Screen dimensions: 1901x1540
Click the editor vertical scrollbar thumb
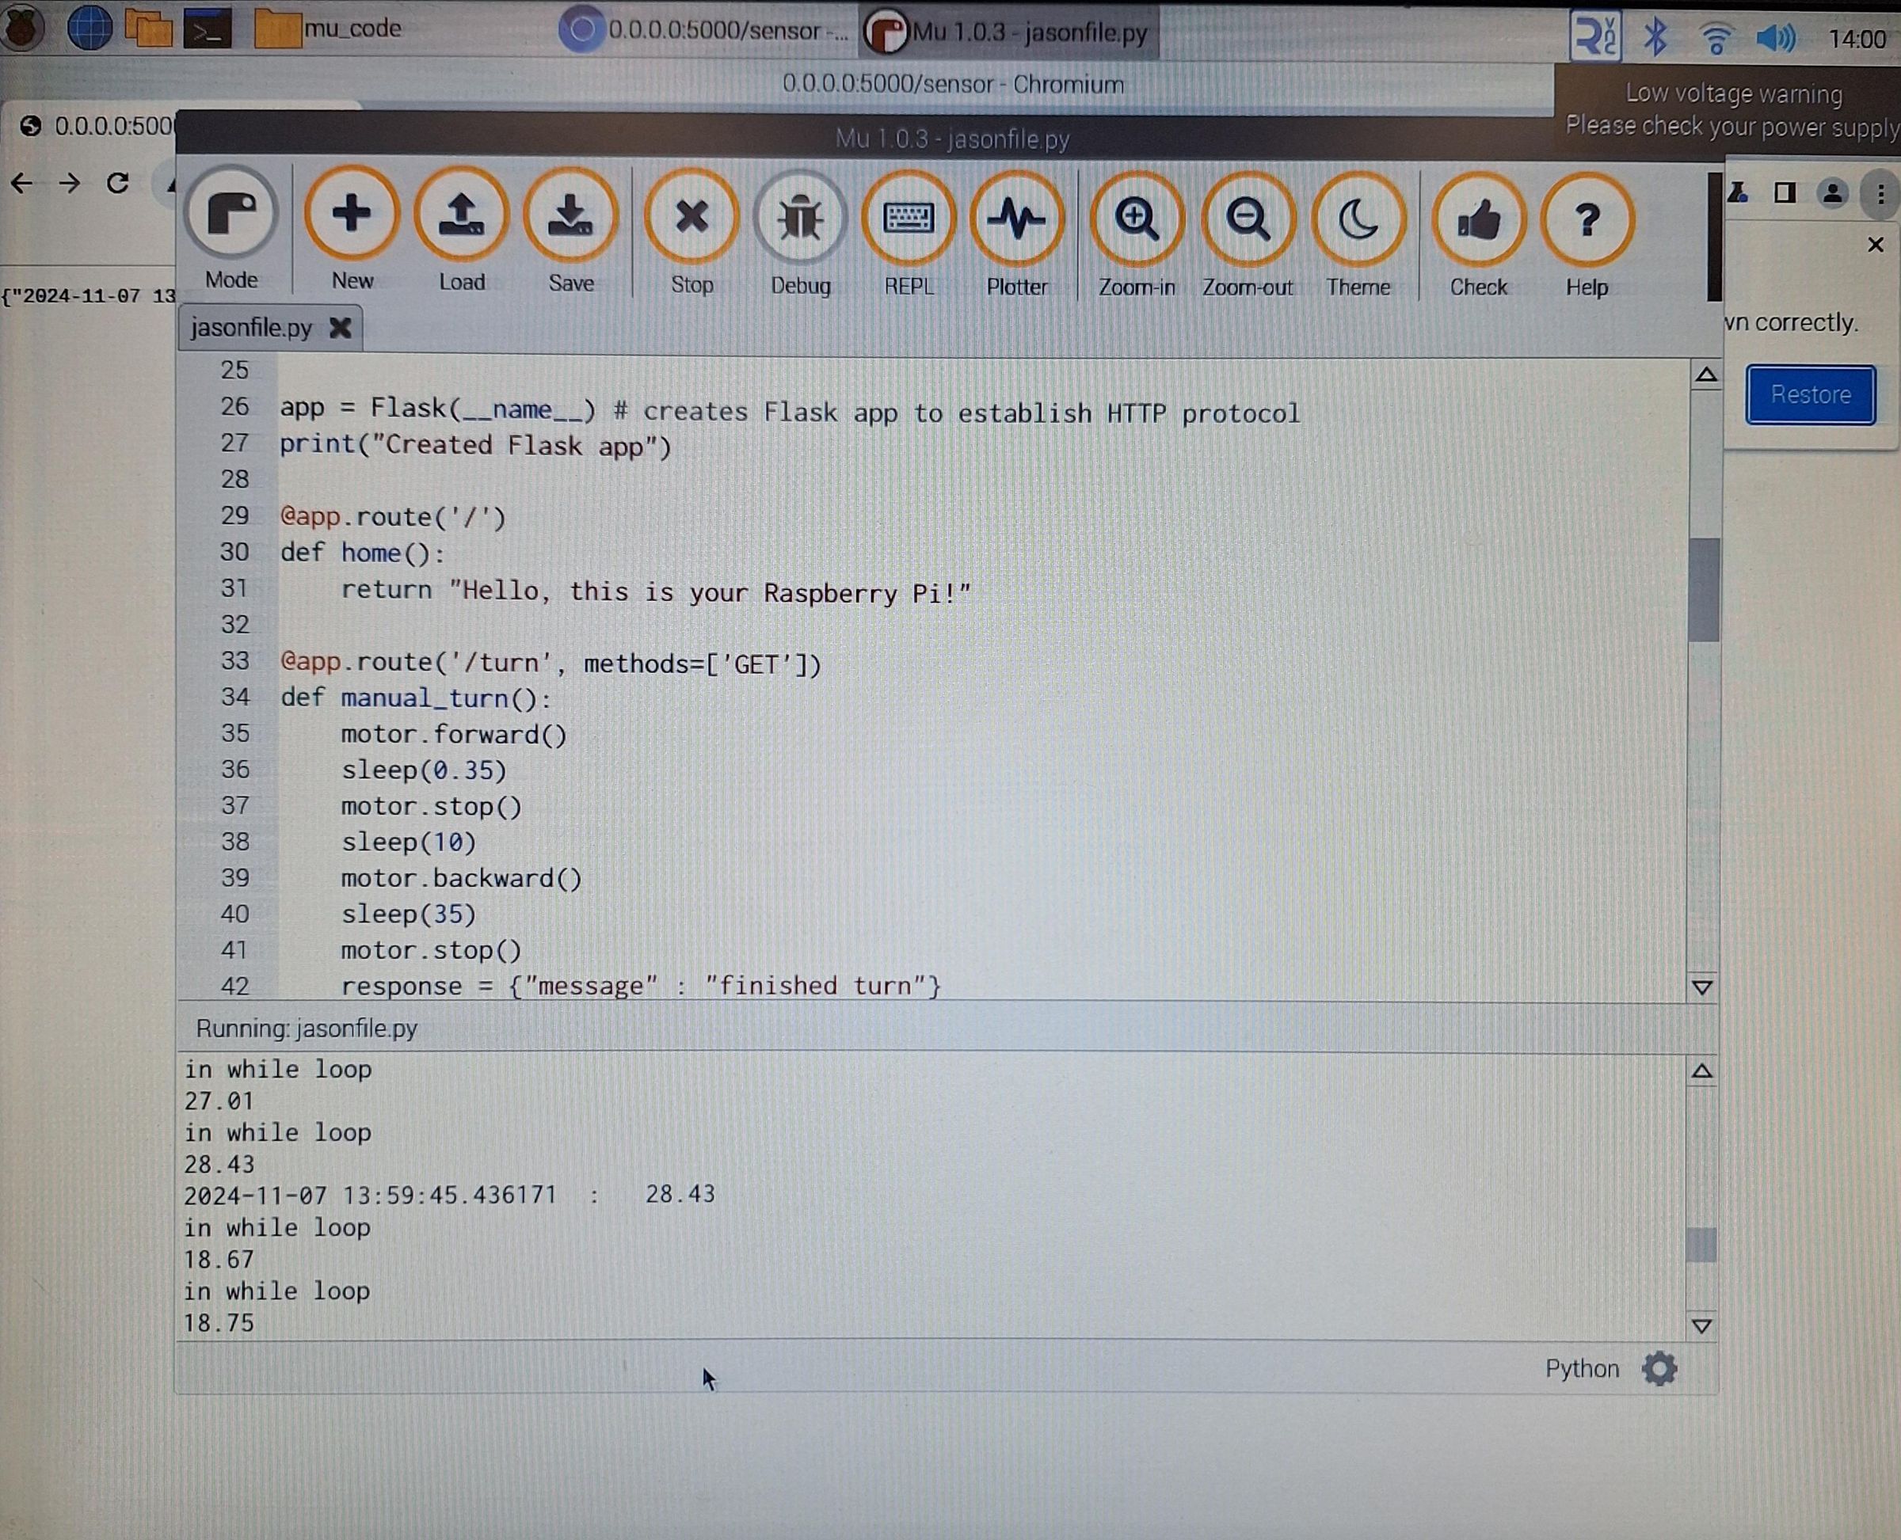point(1703,589)
